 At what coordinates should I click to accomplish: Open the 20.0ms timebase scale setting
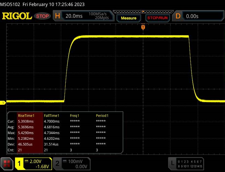click(74, 16)
